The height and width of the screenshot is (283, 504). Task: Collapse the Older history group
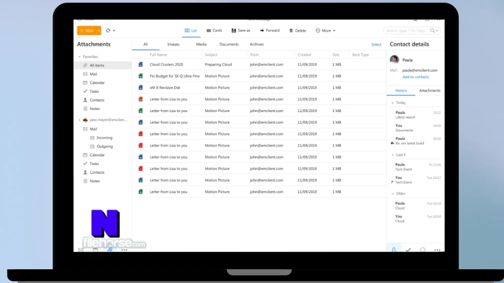point(392,194)
